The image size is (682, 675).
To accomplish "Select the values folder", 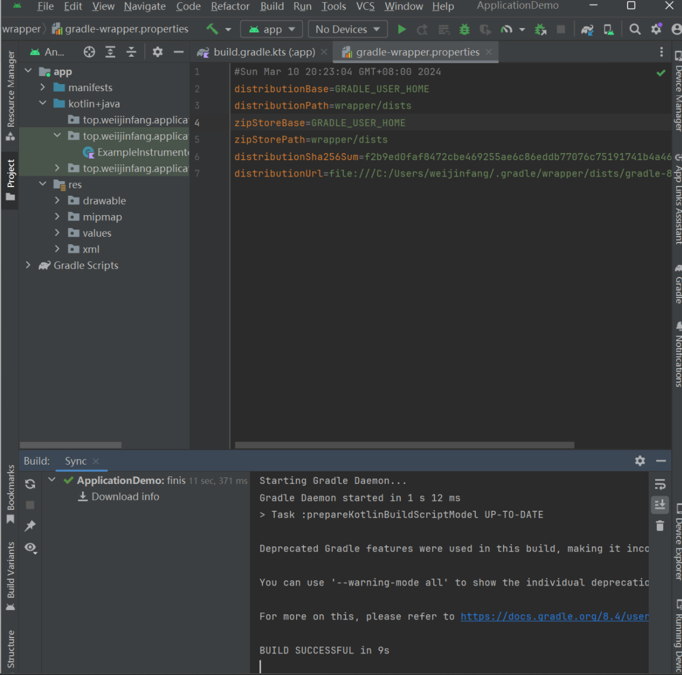I will coord(97,233).
